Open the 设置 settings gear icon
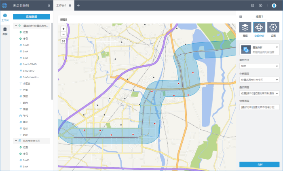The width and height of the screenshot is (283, 171). [x=273, y=28]
